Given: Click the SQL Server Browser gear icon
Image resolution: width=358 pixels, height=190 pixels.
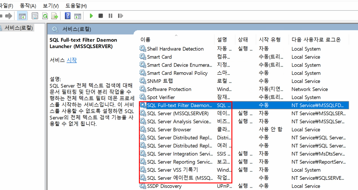Looking at the screenshot, I should [x=143, y=129].
